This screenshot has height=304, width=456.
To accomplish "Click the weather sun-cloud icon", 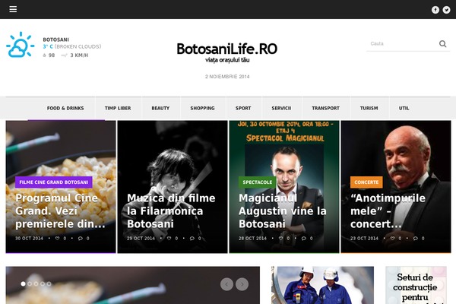I will pyautogui.click(x=20, y=45).
